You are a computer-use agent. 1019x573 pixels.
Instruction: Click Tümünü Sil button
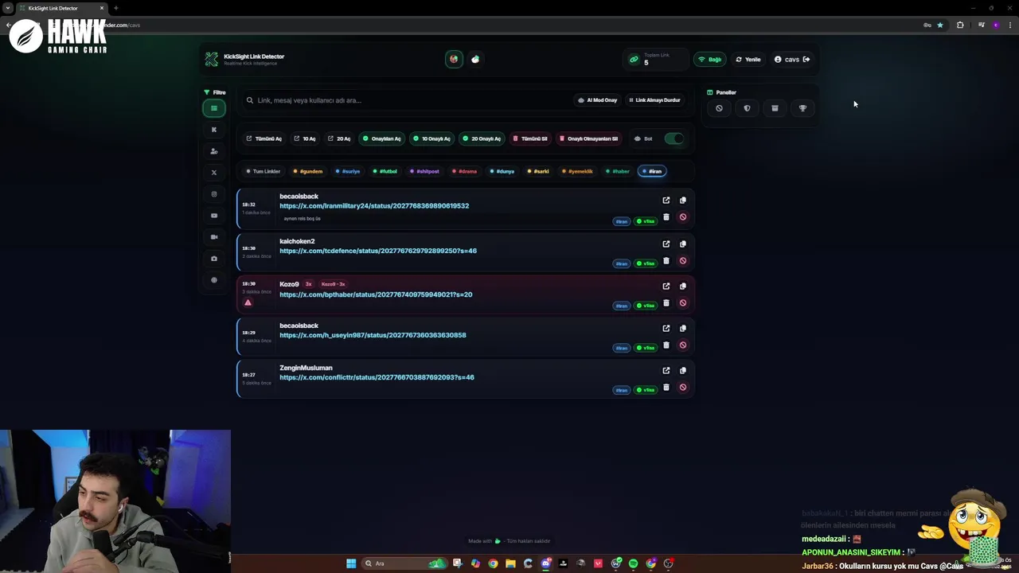coord(530,138)
